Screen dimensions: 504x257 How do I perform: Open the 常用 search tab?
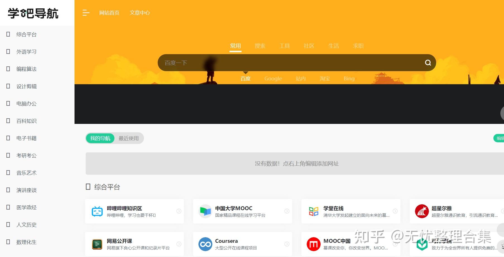tap(236, 46)
